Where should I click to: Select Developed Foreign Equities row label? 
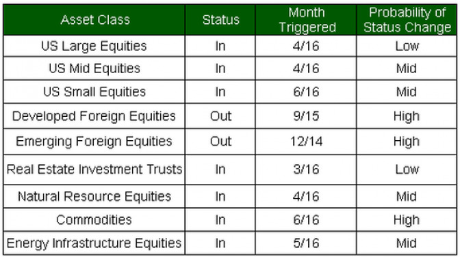(94, 116)
